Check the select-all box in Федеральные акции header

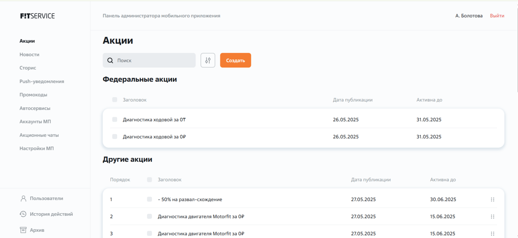(114, 100)
